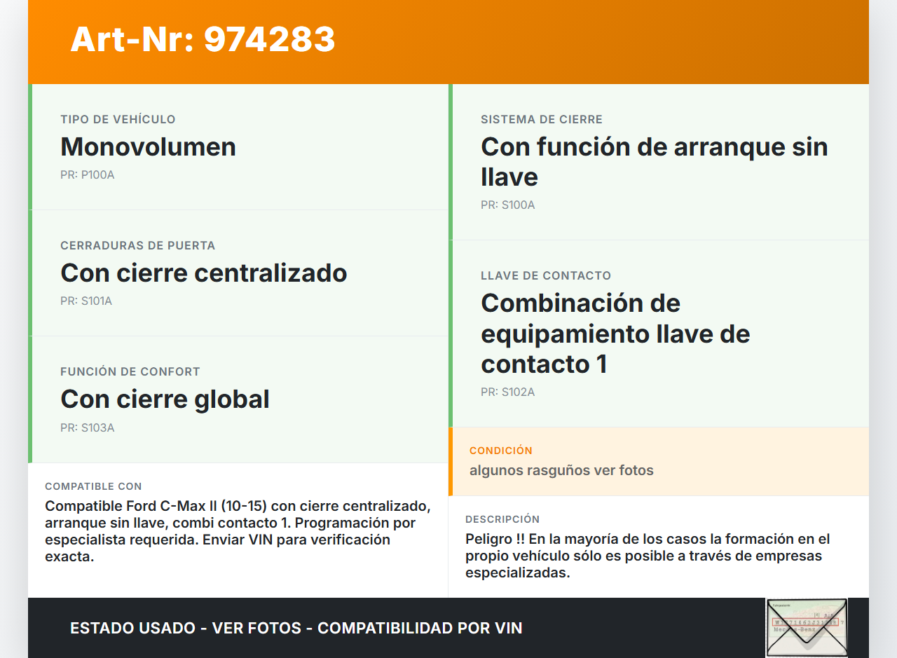Click the PR: S103A code

[87, 427]
